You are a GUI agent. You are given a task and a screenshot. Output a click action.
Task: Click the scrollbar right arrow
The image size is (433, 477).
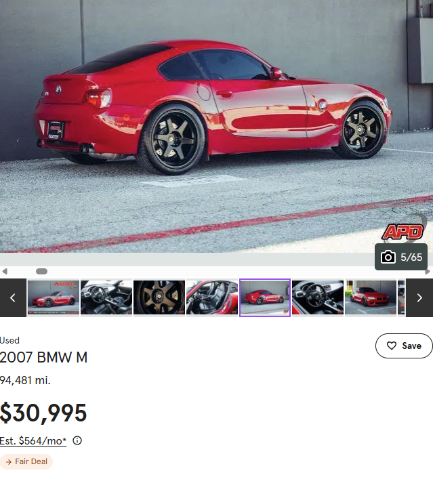[x=428, y=271]
